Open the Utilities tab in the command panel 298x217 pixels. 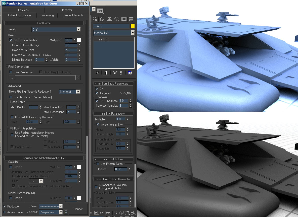(x=131, y=19)
